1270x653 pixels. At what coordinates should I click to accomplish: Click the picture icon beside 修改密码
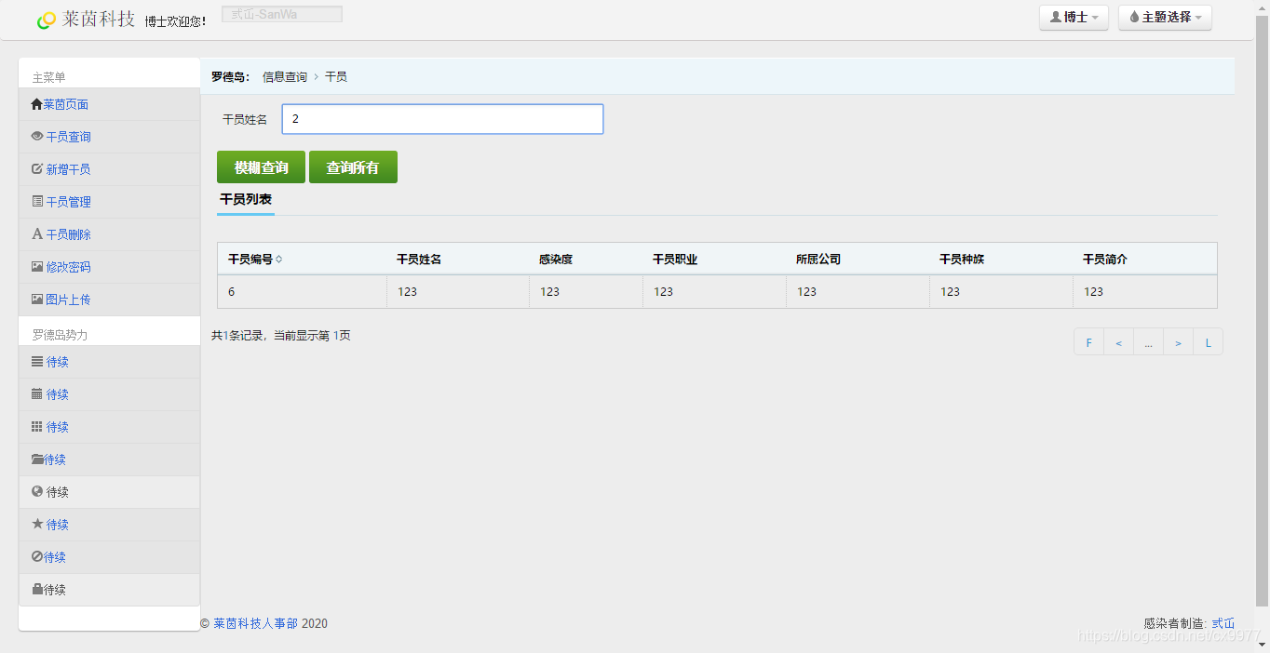coord(37,266)
